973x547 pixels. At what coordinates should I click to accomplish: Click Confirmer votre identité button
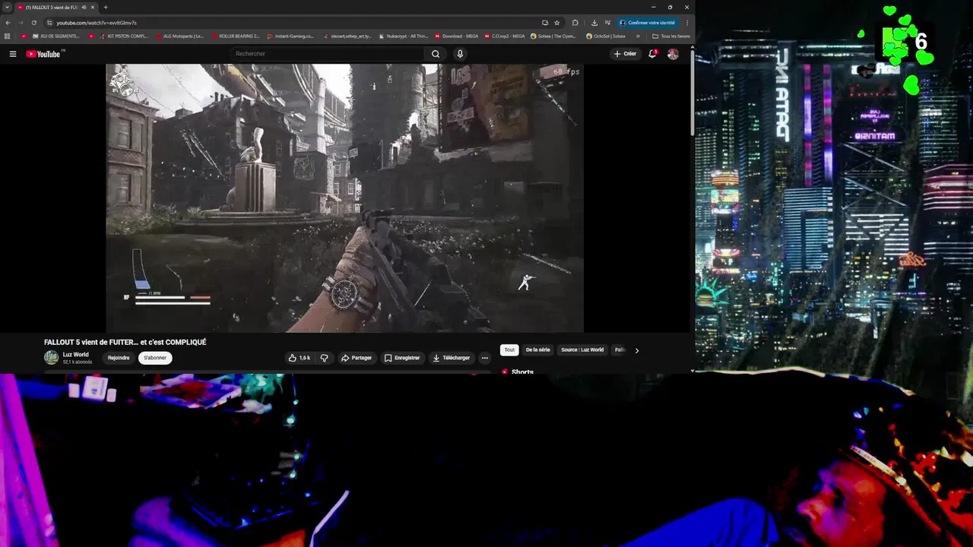(647, 23)
